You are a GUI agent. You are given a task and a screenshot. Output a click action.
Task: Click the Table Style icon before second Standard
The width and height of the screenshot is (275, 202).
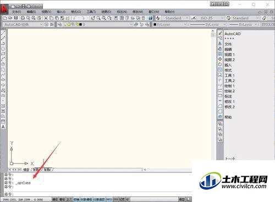(228, 18)
